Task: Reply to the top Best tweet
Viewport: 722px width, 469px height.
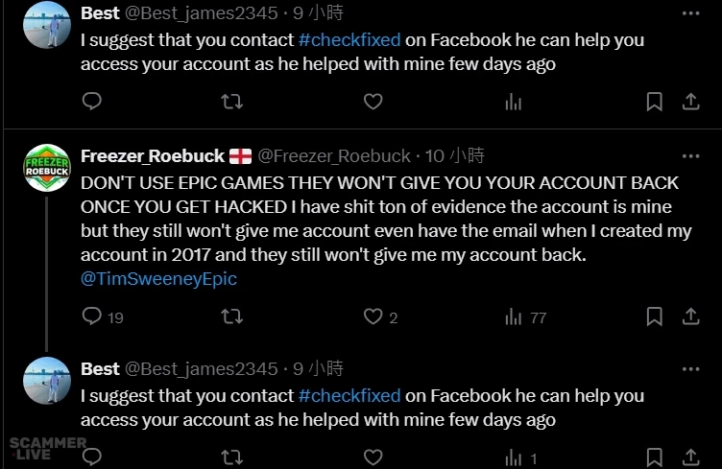Action: (x=92, y=101)
